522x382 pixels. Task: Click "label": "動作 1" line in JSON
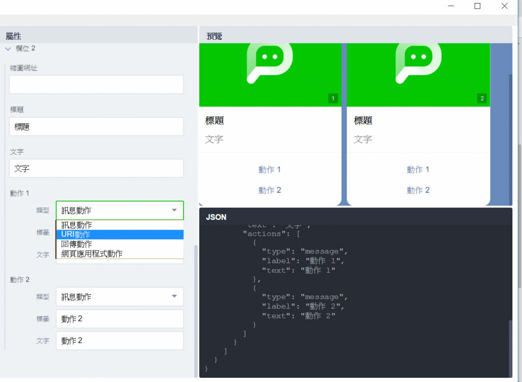click(x=303, y=261)
